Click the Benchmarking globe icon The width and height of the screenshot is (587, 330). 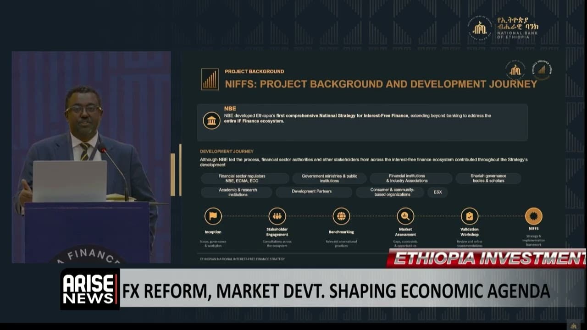pyautogui.click(x=341, y=216)
